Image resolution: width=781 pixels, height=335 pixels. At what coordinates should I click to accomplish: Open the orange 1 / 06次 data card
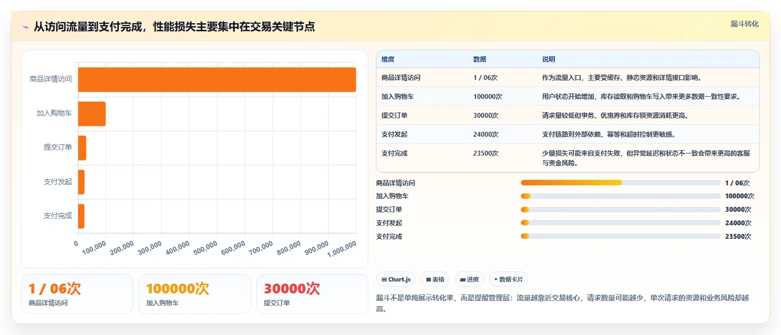[x=77, y=294]
